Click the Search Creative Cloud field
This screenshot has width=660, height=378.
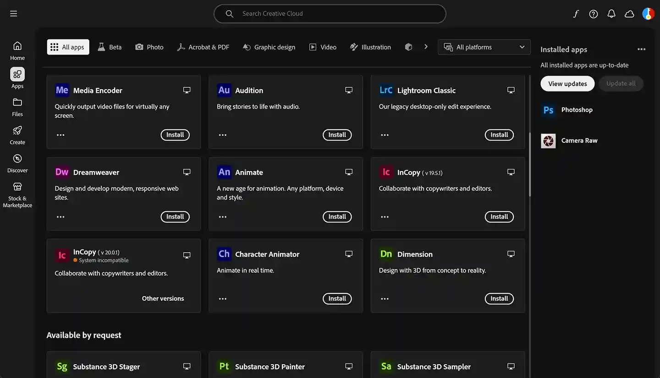[330, 14]
